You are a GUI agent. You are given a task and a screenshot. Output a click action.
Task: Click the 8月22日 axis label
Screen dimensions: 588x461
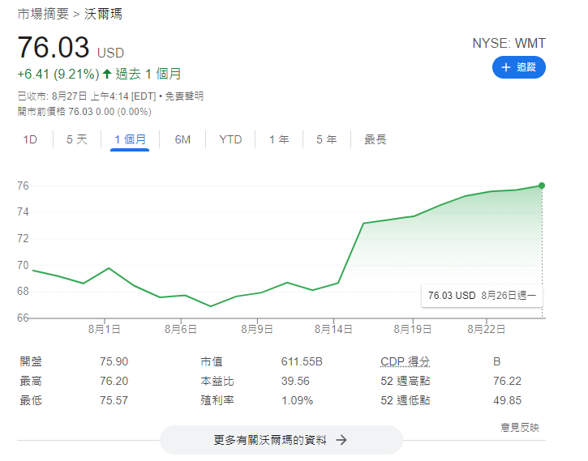tap(486, 329)
